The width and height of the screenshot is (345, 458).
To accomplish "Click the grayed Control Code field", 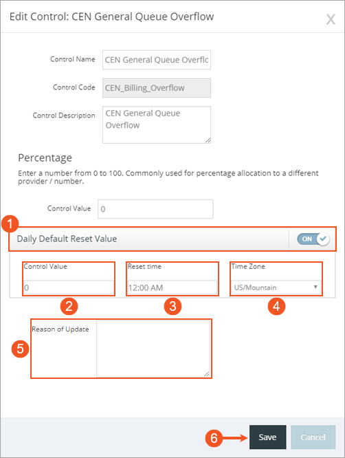I will click(x=157, y=88).
